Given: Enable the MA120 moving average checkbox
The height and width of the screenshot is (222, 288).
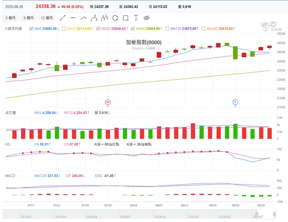Looking at the screenshot, I should click(x=167, y=29).
